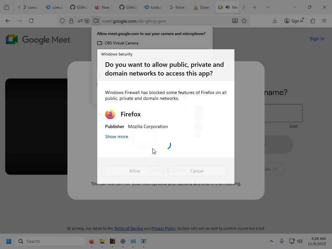Image resolution: width=332 pixels, height=249 pixels.
Task: Open a new tab with plus button
Action: point(255,7)
